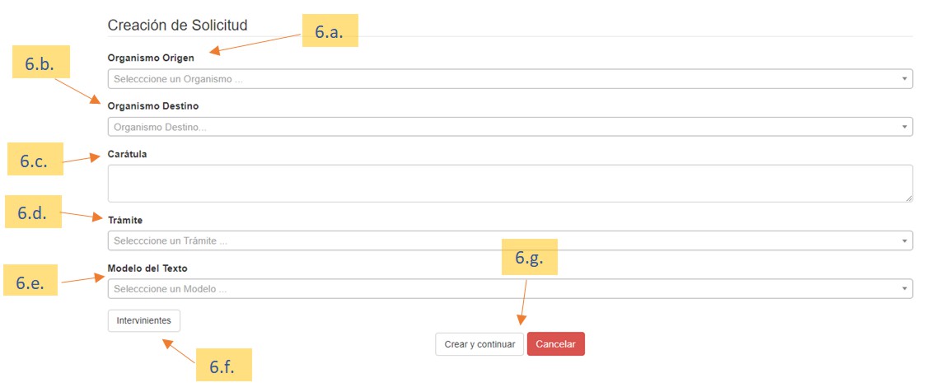Click the Organismo Origen field label

pyautogui.click(x=152, y=58)
